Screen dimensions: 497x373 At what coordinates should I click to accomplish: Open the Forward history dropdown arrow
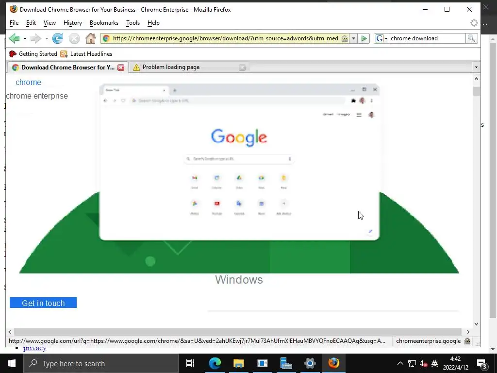(47, 39)
